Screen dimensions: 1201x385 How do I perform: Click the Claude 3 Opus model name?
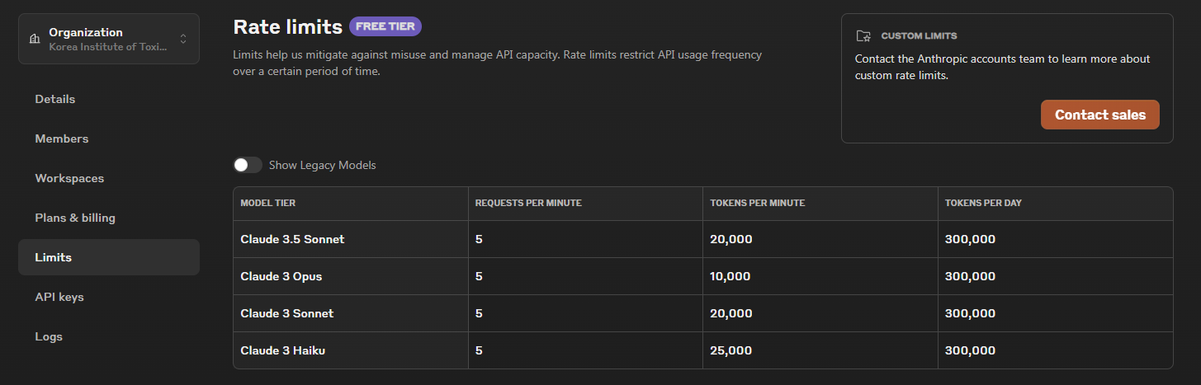point(281,276)
